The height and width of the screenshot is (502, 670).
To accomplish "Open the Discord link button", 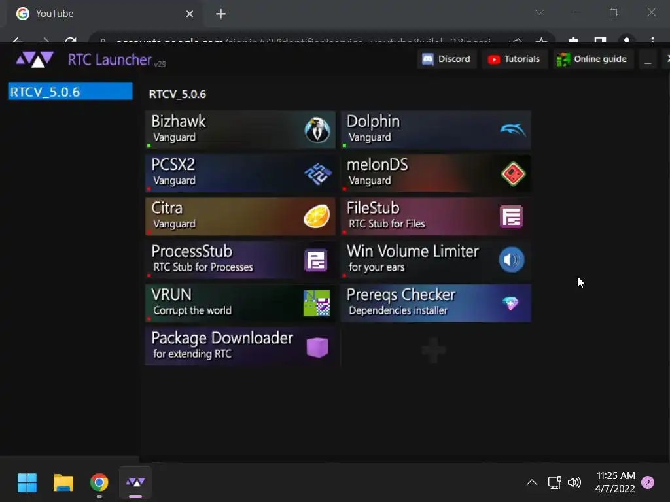I will 446,59.
